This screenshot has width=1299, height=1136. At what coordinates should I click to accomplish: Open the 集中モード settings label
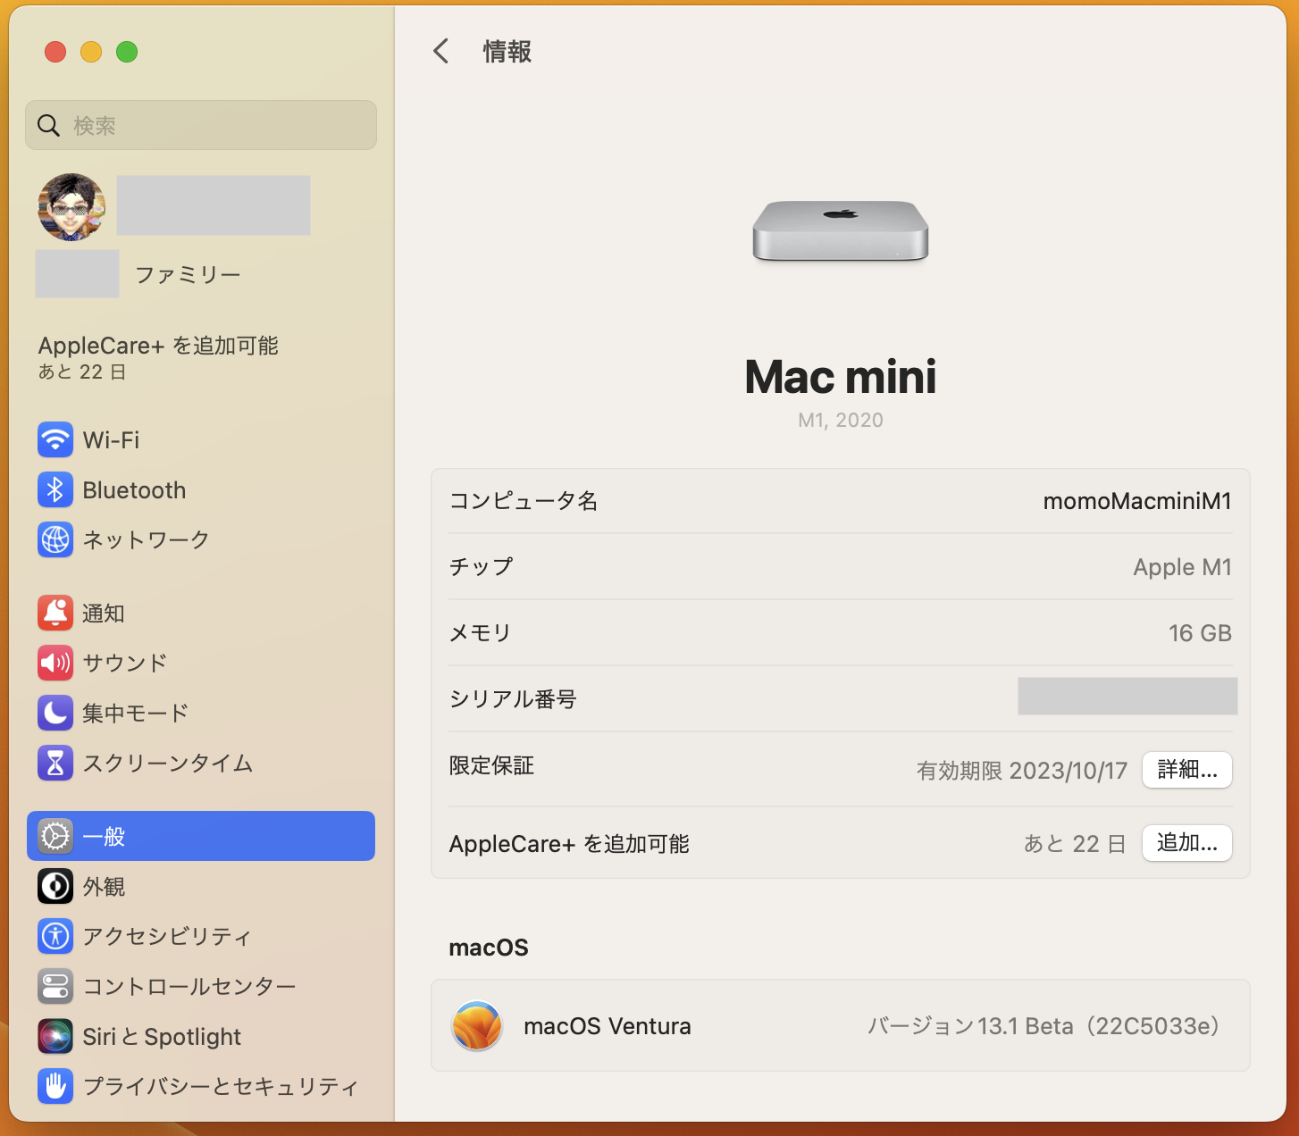136,713
